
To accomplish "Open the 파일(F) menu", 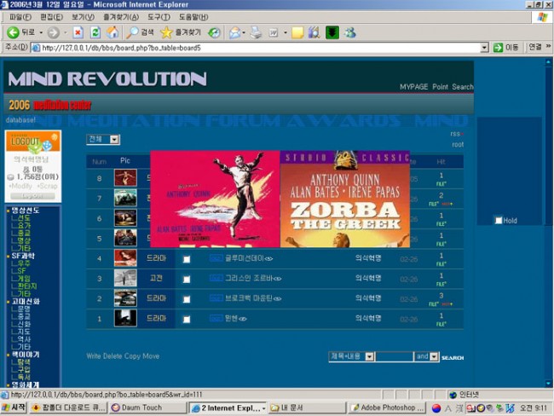I will tap(20, 17).
